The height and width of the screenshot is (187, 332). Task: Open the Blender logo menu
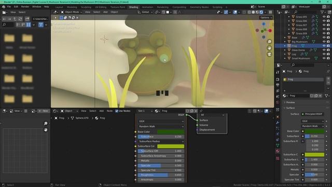(x=4, y=7)
